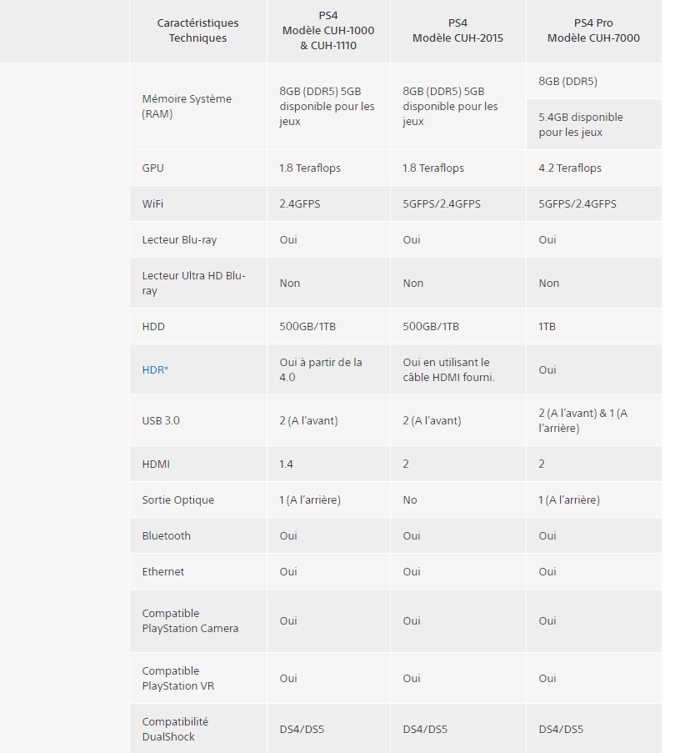
Task: Select the PS4 Pro Modèle CUH-7000 header
Action: (x=592, y=30)
